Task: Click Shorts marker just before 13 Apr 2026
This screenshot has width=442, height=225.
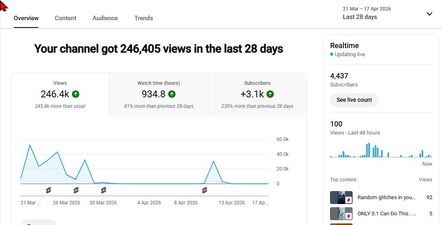Action: [205, 190]
